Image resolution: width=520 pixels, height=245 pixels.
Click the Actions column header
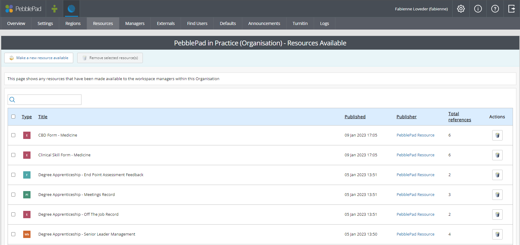point(497,117)
